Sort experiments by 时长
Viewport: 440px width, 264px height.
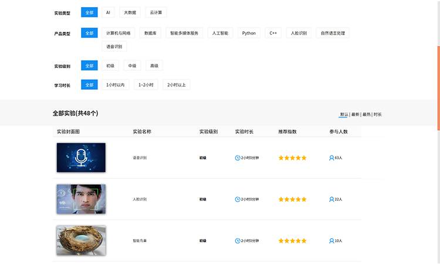pos(377,114)
